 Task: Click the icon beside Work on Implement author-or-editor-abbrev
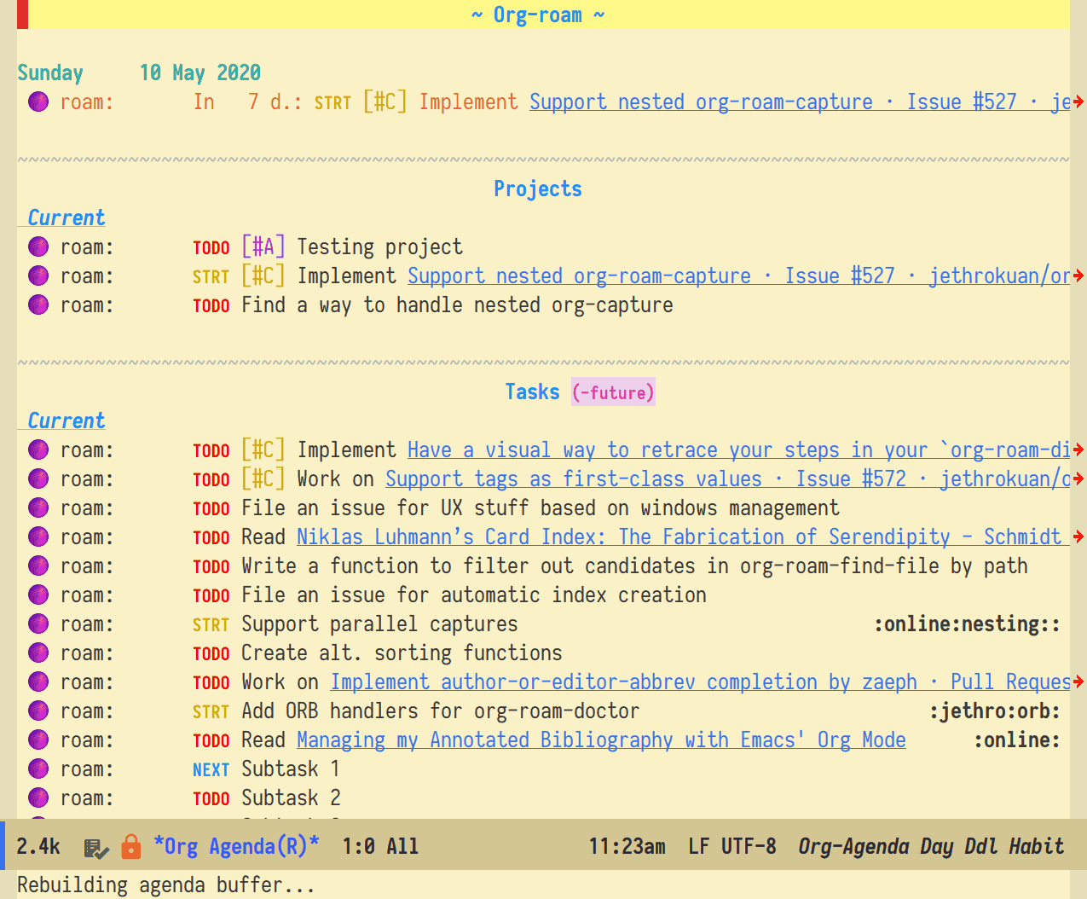[x=38, y=682]
